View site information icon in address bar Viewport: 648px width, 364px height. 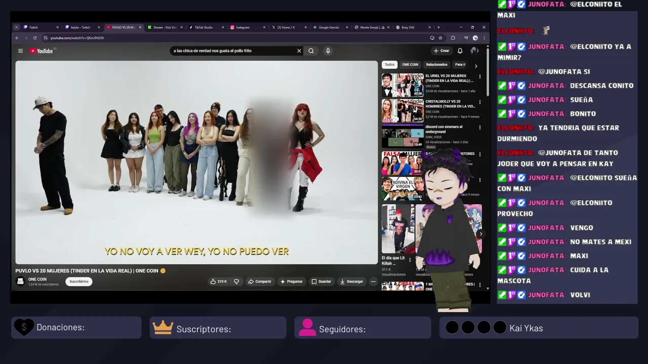click(46, 38)
